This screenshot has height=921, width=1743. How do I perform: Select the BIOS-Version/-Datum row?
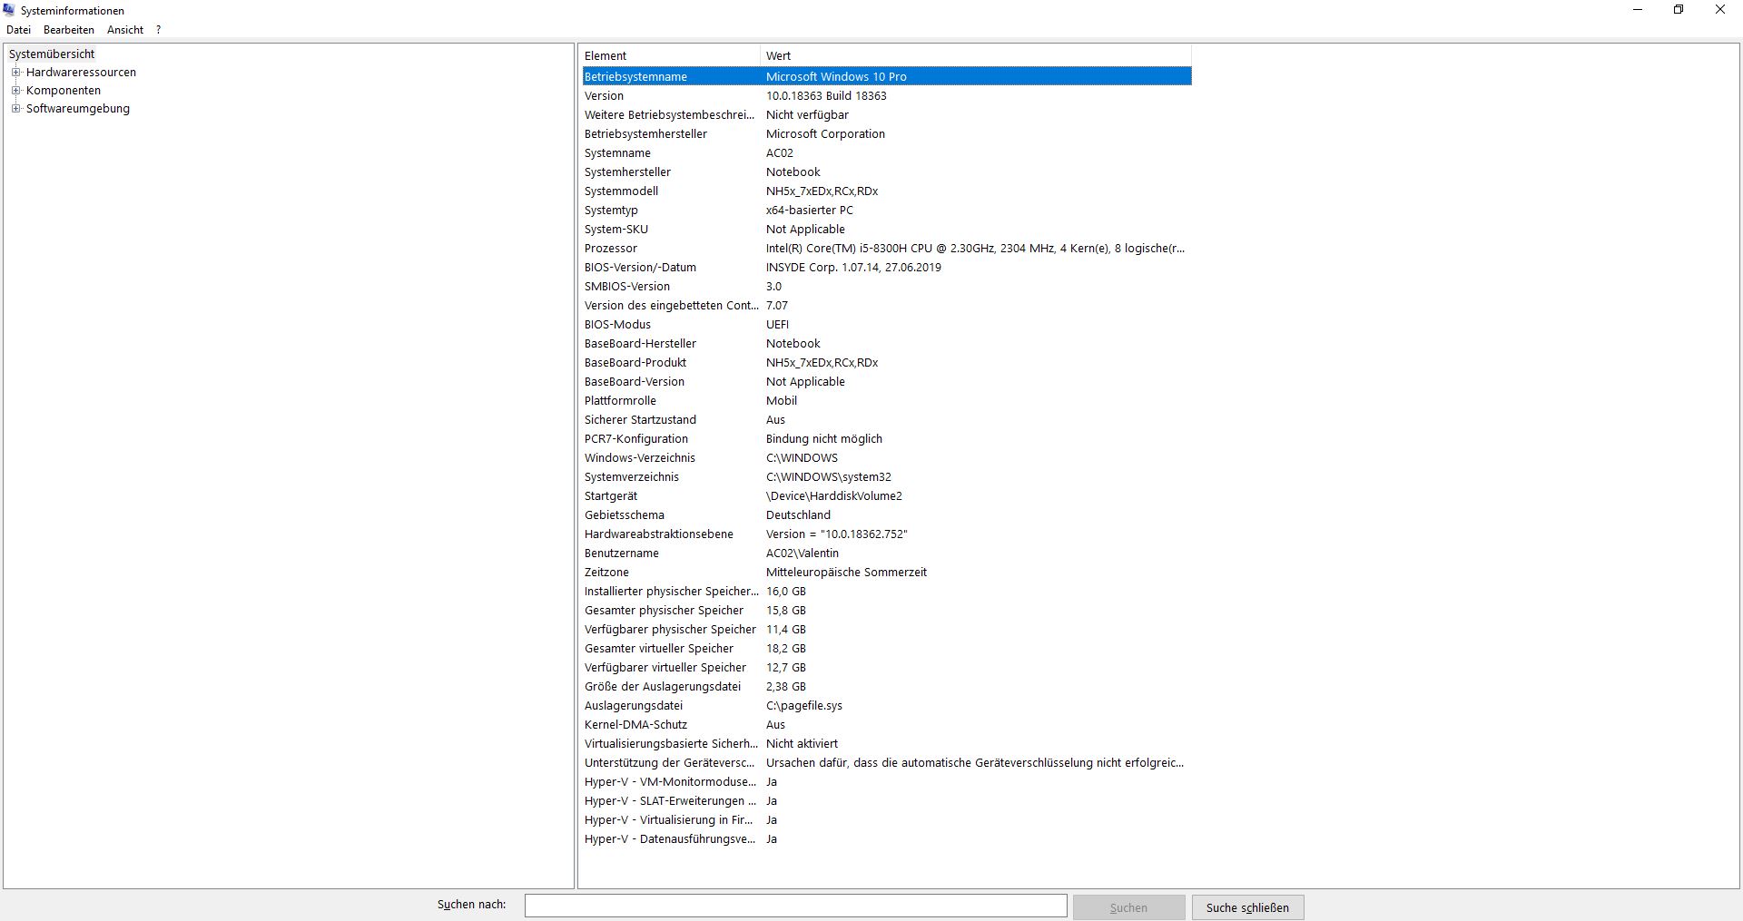click(x=887, y=268)
